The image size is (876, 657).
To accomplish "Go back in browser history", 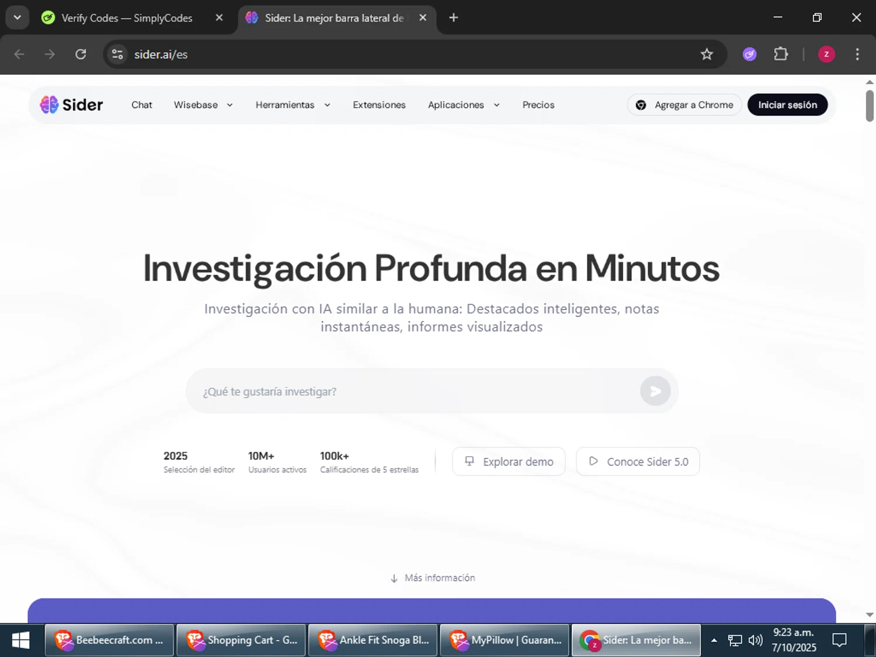I will tap(19, 54).
